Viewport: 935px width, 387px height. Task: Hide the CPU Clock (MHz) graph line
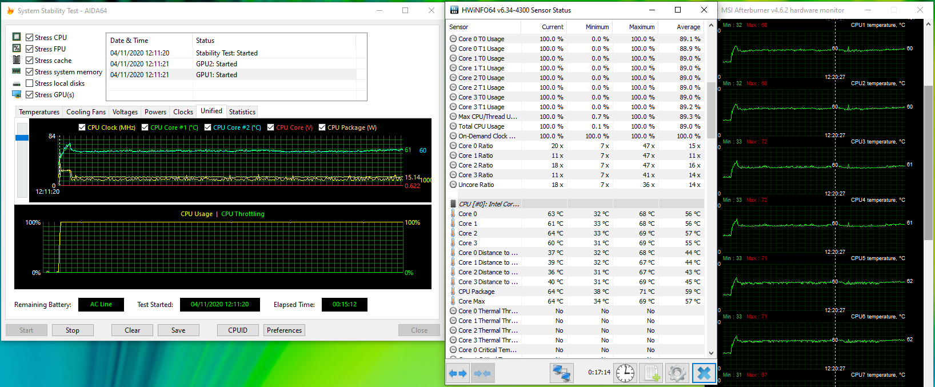click(82, 127)
